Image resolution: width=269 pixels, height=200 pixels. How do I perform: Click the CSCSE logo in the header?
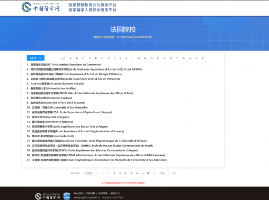tap(41, 7)
